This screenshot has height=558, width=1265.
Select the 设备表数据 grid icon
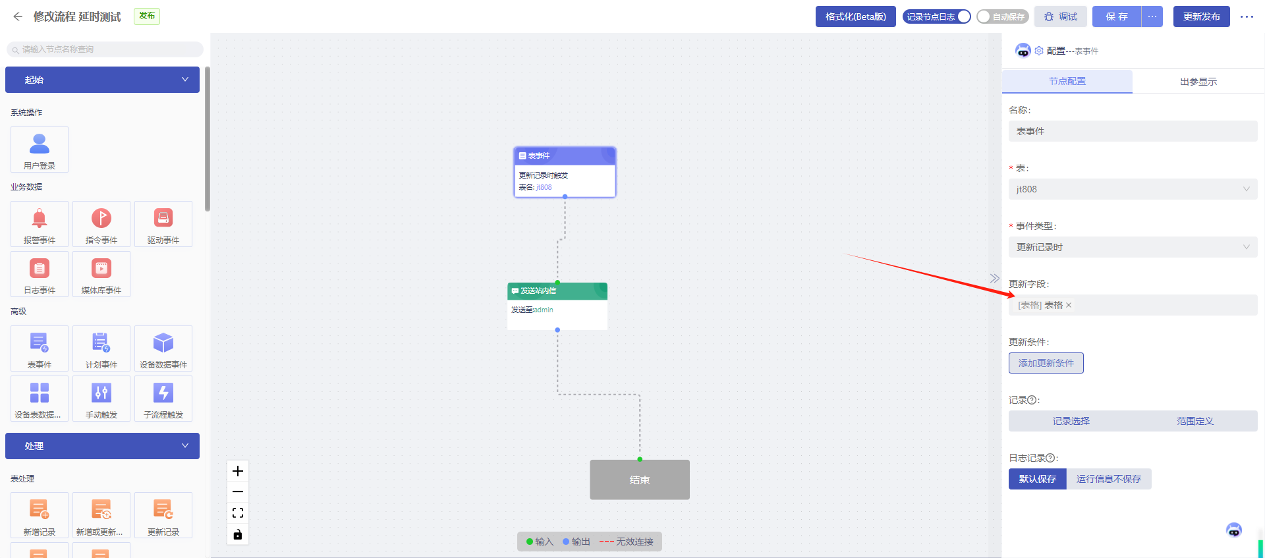pos(40,393)
